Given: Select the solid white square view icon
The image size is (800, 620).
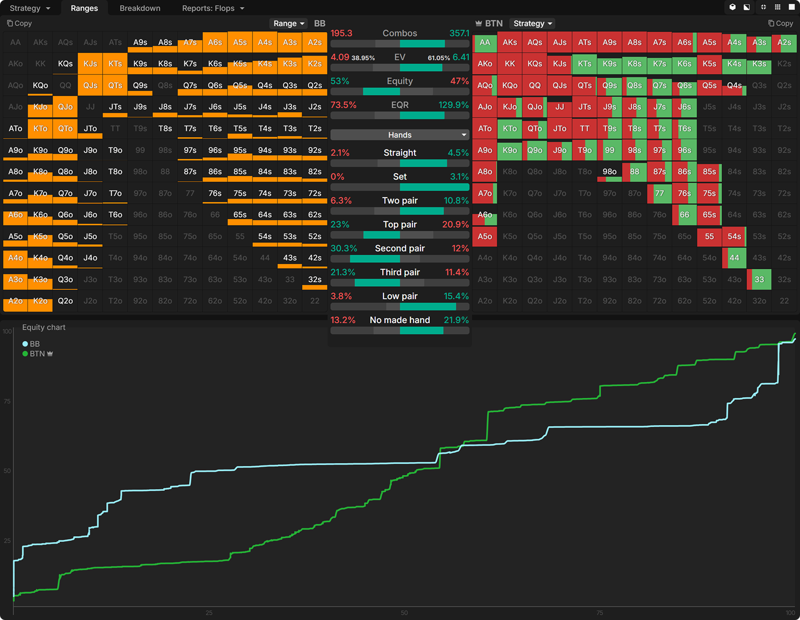Looking at the screenshot, I should [x=791, y=8].
